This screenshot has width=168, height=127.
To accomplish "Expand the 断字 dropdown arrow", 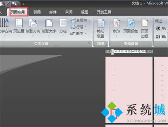I will point(86,33).
